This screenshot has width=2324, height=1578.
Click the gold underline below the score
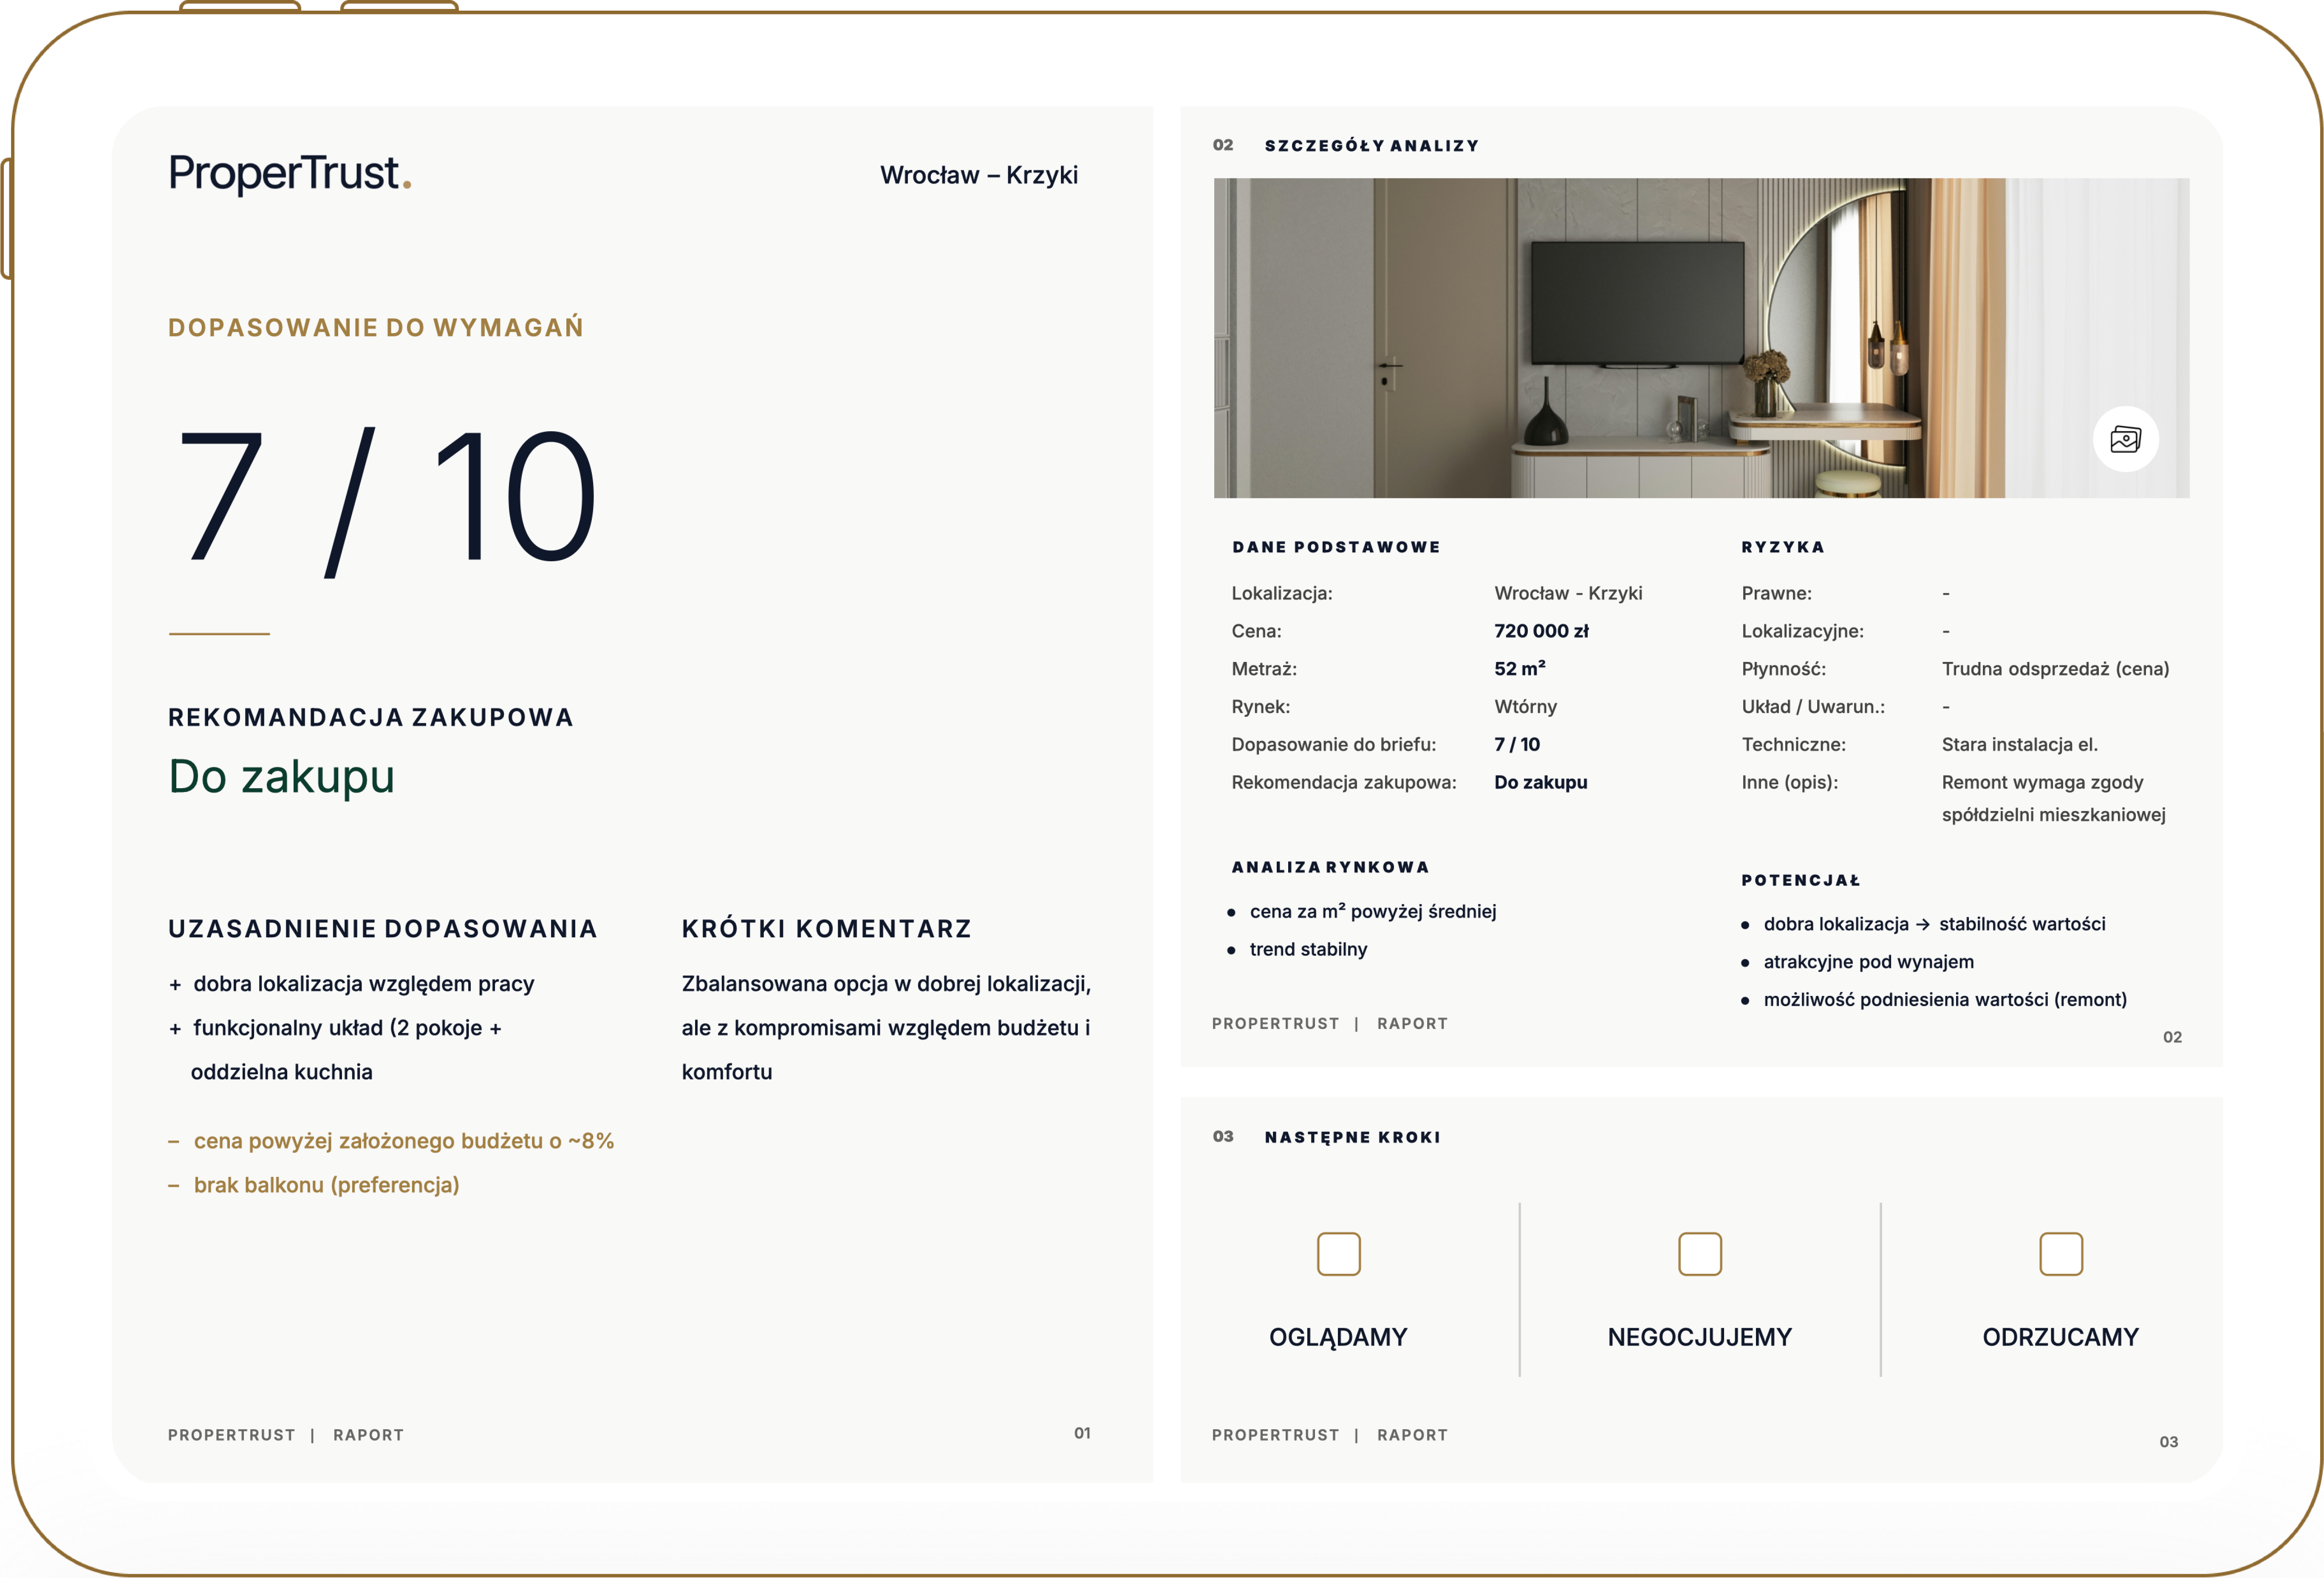tap(219, 634)
